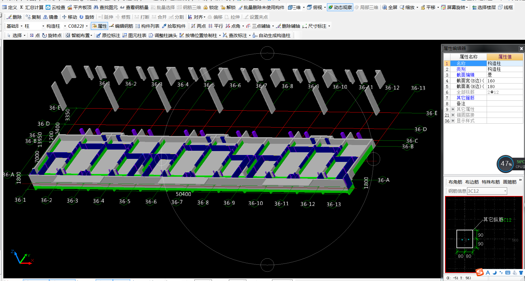Click the 属性值 column header
Image resolution: width=525 pixels, height=281 pixels.
pos(505,57)
